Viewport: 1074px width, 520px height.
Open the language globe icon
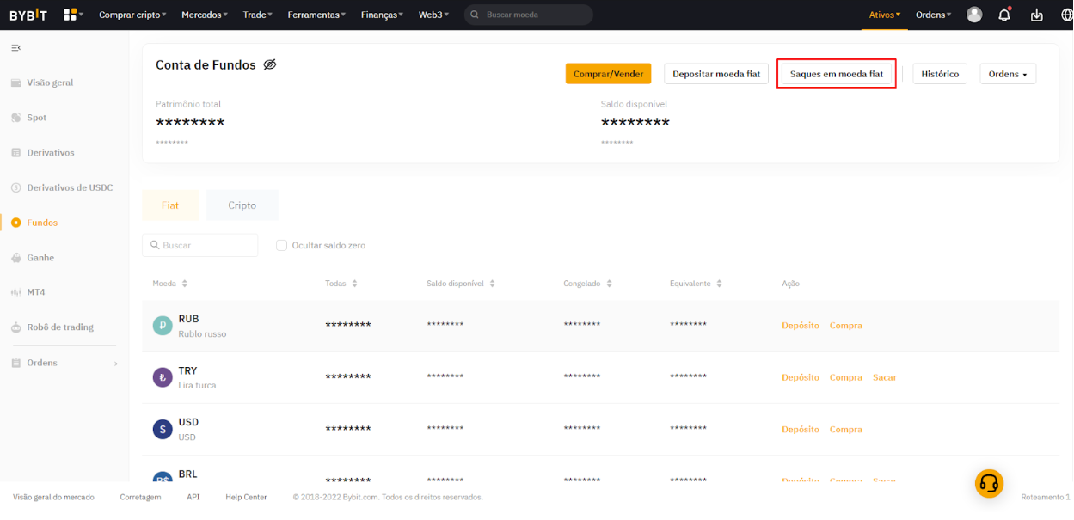tap(1066, 15)
